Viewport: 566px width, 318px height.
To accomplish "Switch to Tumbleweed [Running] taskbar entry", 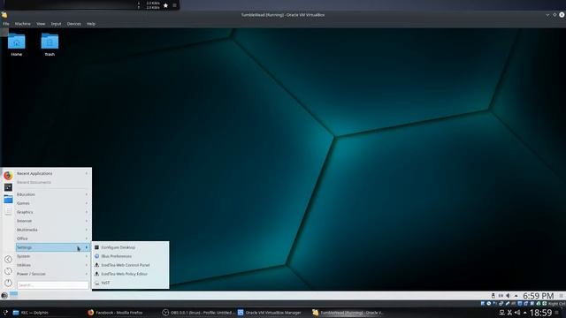I will [348, 313].
